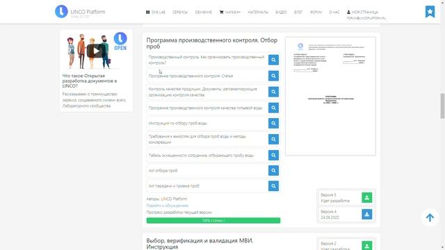
Task: Click heading 'Программа производственного контроля. Отбор проб'
Action: pos(211,43)
